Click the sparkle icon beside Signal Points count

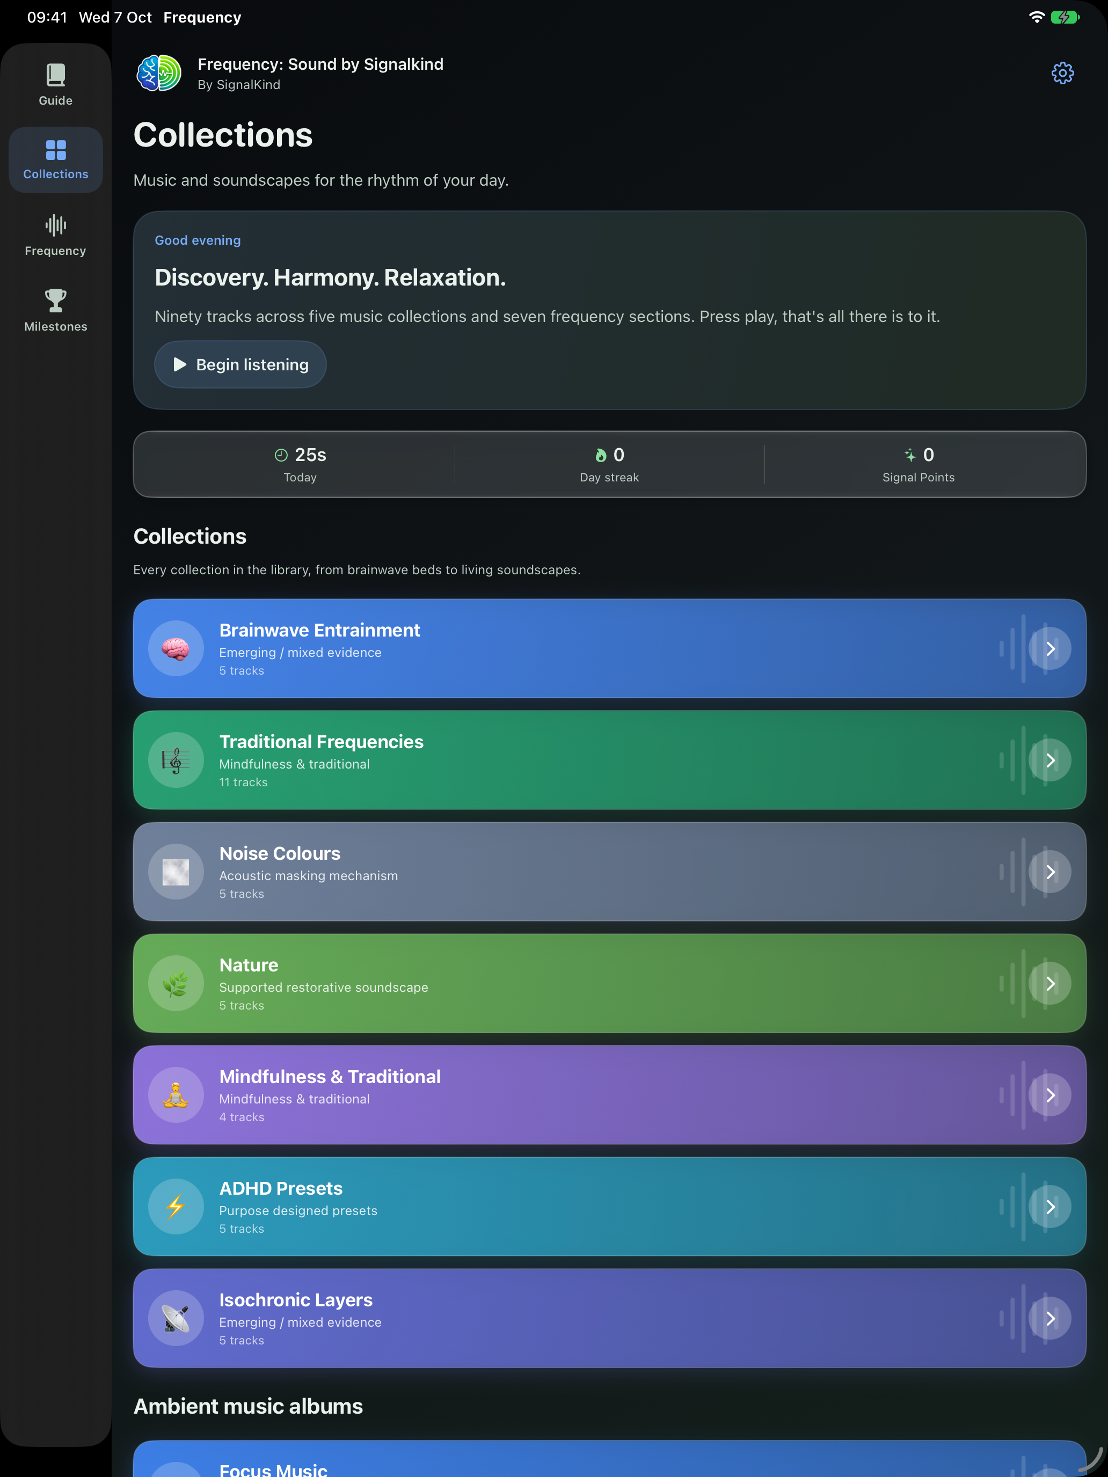tap(910, 455)
